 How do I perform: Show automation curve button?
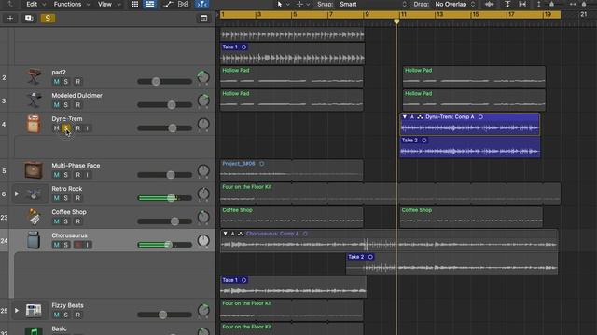tap(168, 4)
